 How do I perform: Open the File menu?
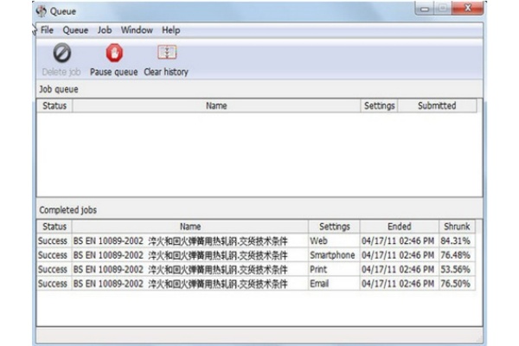tap(47, 30)
